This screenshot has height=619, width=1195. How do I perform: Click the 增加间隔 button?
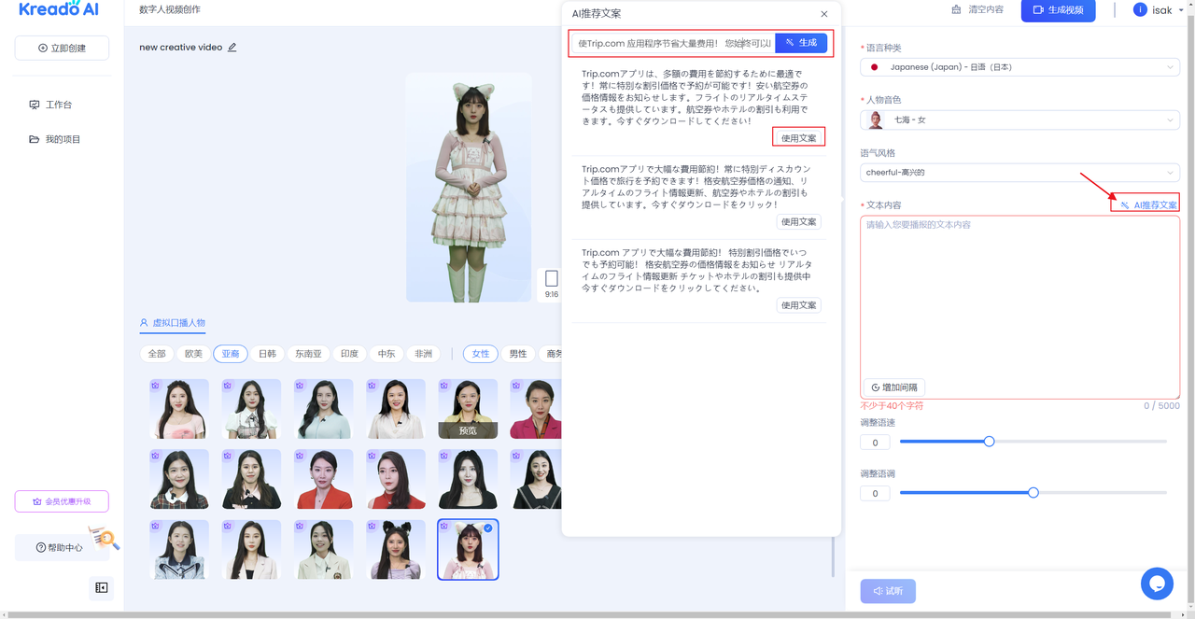[894, 387]
